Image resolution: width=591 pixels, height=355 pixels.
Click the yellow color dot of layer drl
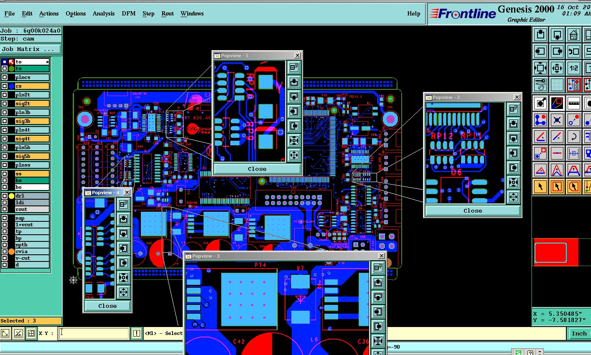point(11,196)
